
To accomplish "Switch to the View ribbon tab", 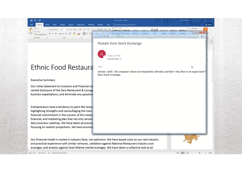I will (108, 25).
